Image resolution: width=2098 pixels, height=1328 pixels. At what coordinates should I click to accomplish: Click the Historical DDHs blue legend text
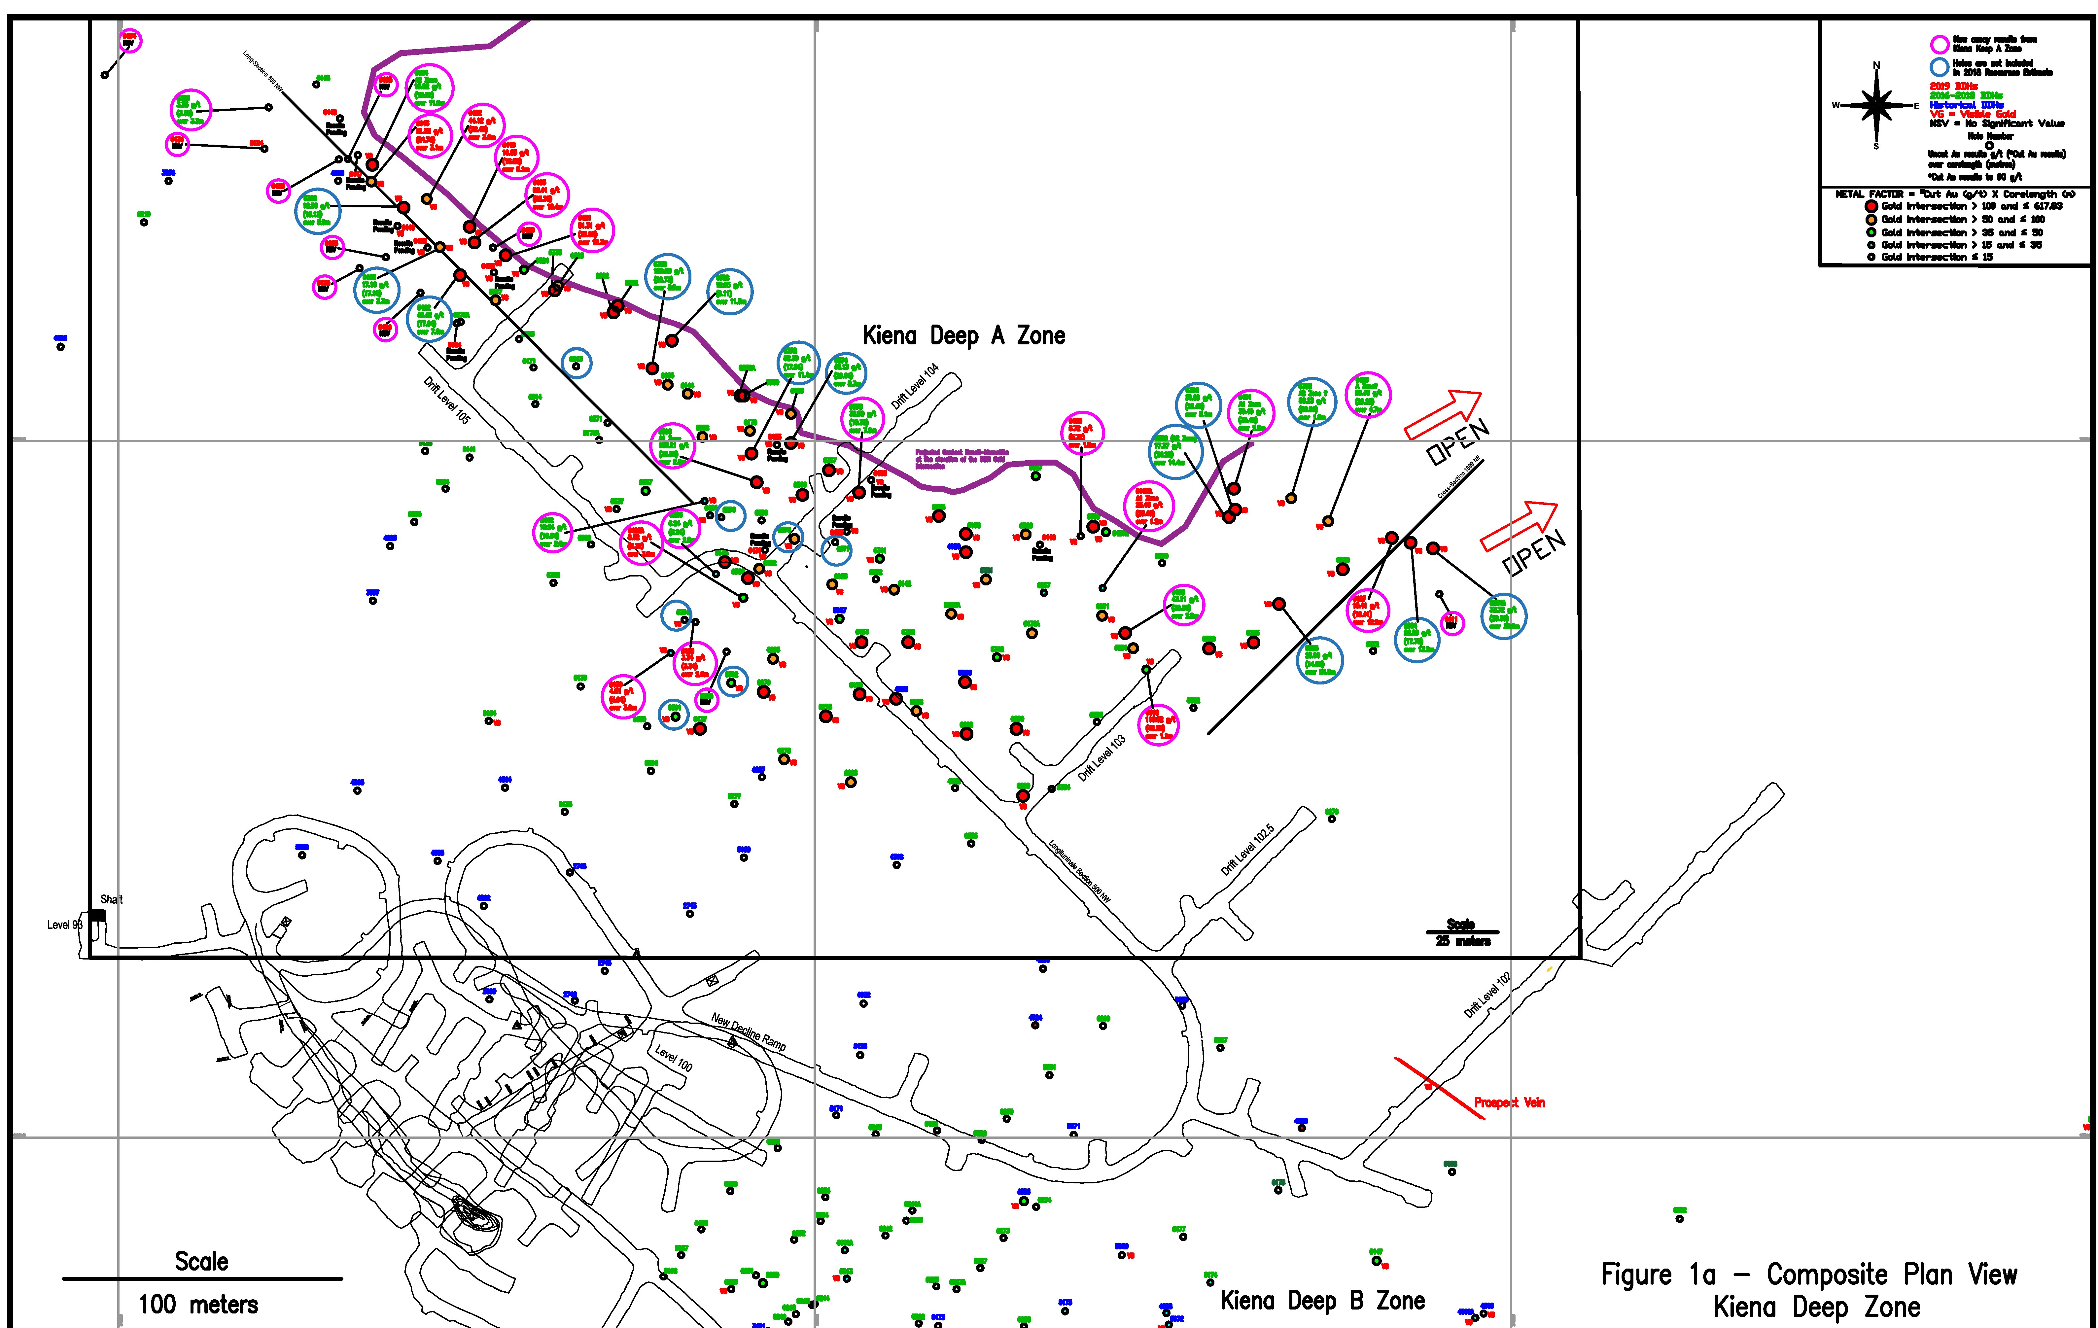(1967, 105)
